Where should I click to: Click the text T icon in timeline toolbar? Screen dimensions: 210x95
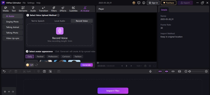click(x=44, y=71)
